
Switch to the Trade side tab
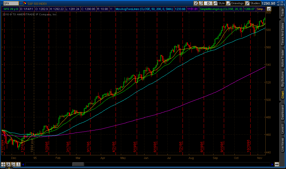tap(283, 12)
